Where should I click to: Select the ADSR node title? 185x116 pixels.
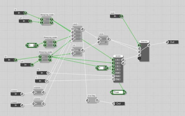(119, 56)
